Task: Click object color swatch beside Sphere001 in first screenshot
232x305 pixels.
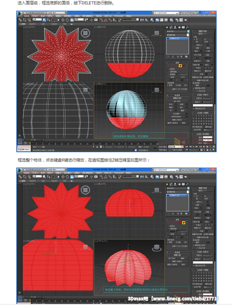Action: pos(188,31)
